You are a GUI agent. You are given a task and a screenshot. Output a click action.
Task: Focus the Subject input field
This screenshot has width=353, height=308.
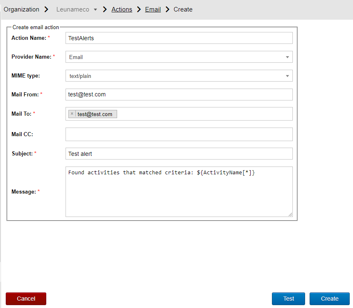click(x=179, y=154)
